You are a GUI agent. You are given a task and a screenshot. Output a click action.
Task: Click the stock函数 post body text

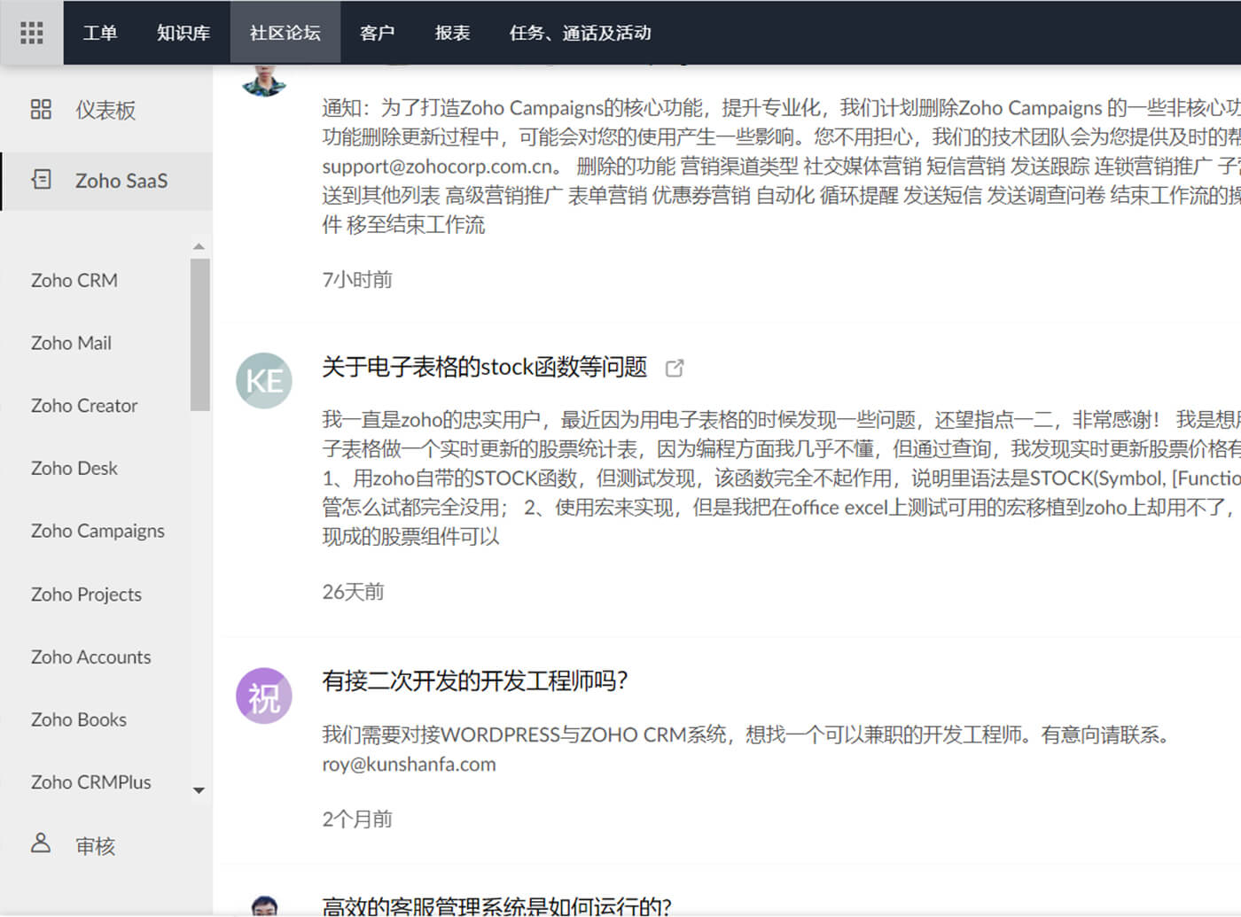[x=781, y=478]
